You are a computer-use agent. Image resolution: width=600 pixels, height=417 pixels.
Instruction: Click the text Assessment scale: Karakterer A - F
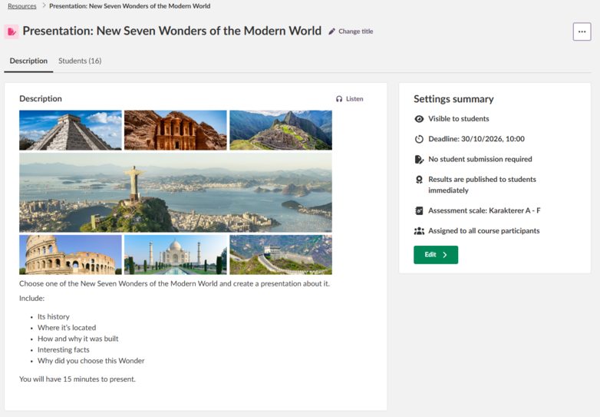[484, 210]
